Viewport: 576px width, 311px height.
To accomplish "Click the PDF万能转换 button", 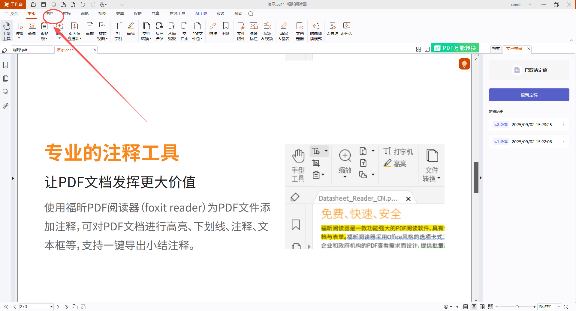I will click(x=455, y=48).
